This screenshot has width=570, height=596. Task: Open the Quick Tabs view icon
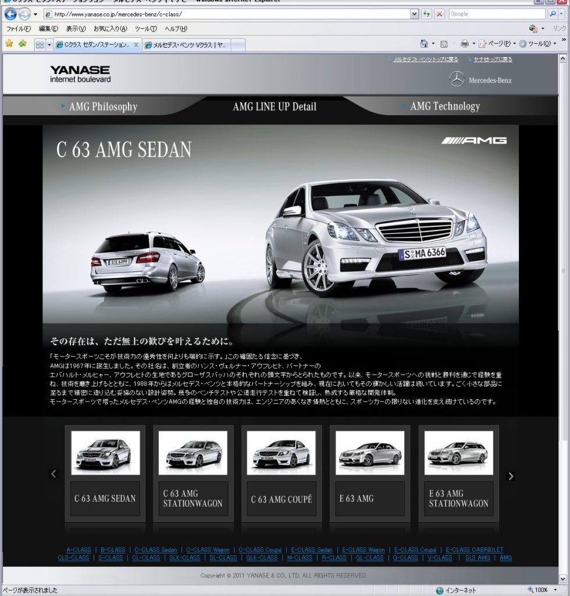click(40, 45)
